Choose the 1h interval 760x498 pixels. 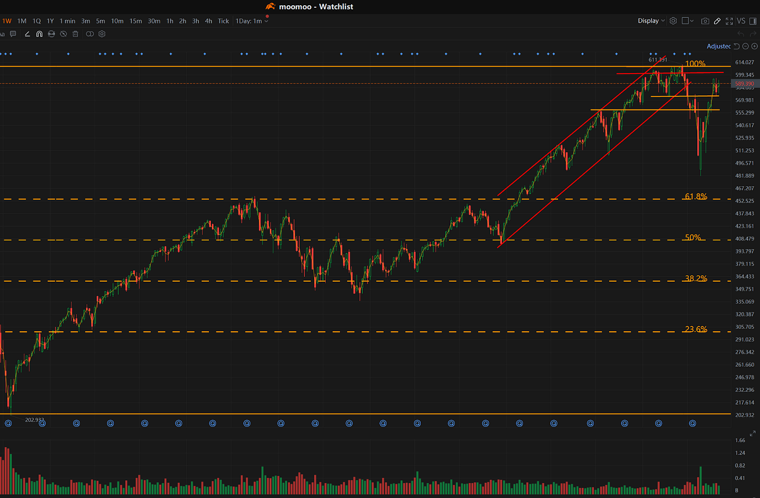(x=170, y=21)
